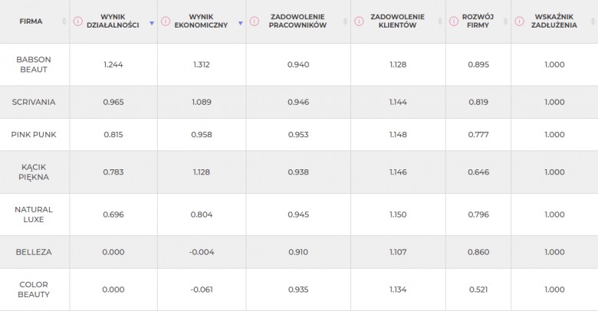Toggle sort arrows for Zadowolenie Klientów

[x=440, y=21]
